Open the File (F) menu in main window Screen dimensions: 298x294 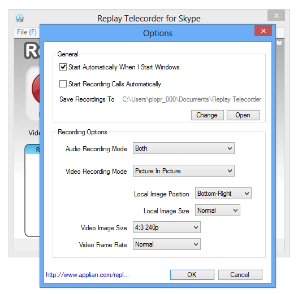click(27, 32)
